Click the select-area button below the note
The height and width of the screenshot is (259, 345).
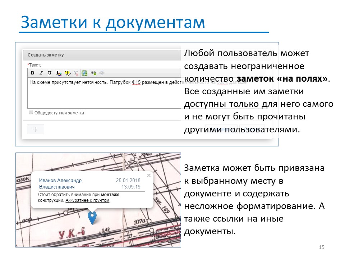[36, 129]
